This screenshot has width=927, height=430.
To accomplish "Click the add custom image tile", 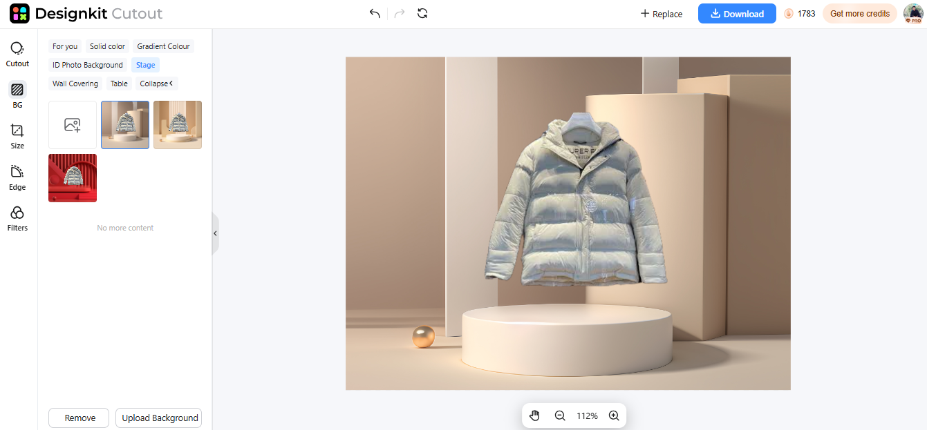I will pos(73,125).
